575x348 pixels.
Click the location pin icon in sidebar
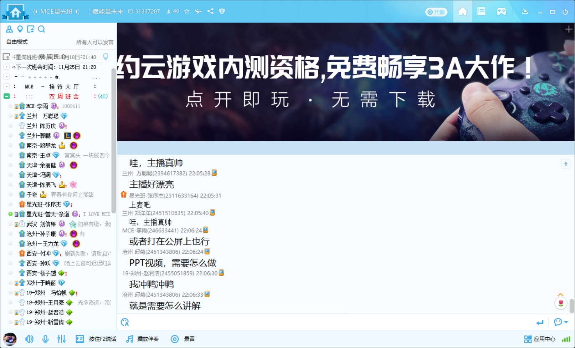click(x=20, y=29)
